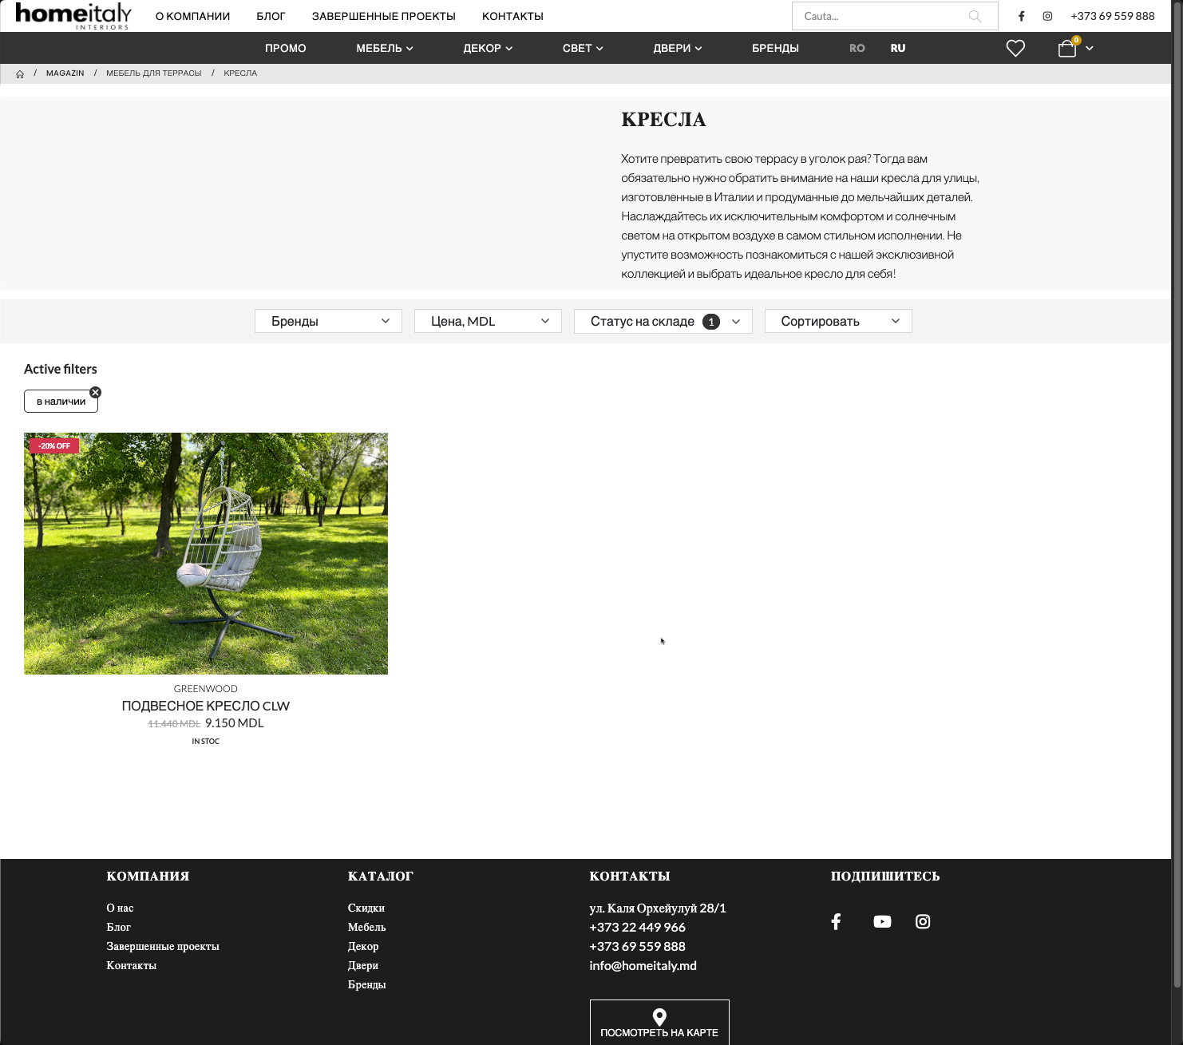Viewport: 1183px width, 1045px height.
Task: Click the GREENWOOD brand label
Action: (206, 689)
